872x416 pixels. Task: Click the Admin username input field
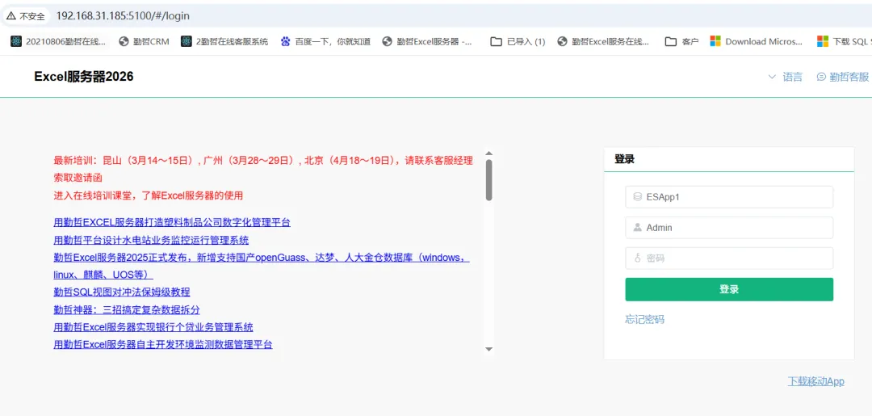(x=729, y=228)
